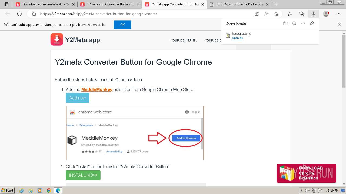Open browser Settings and more menu
Screen dimensions: 346x194
pos(338,14)
